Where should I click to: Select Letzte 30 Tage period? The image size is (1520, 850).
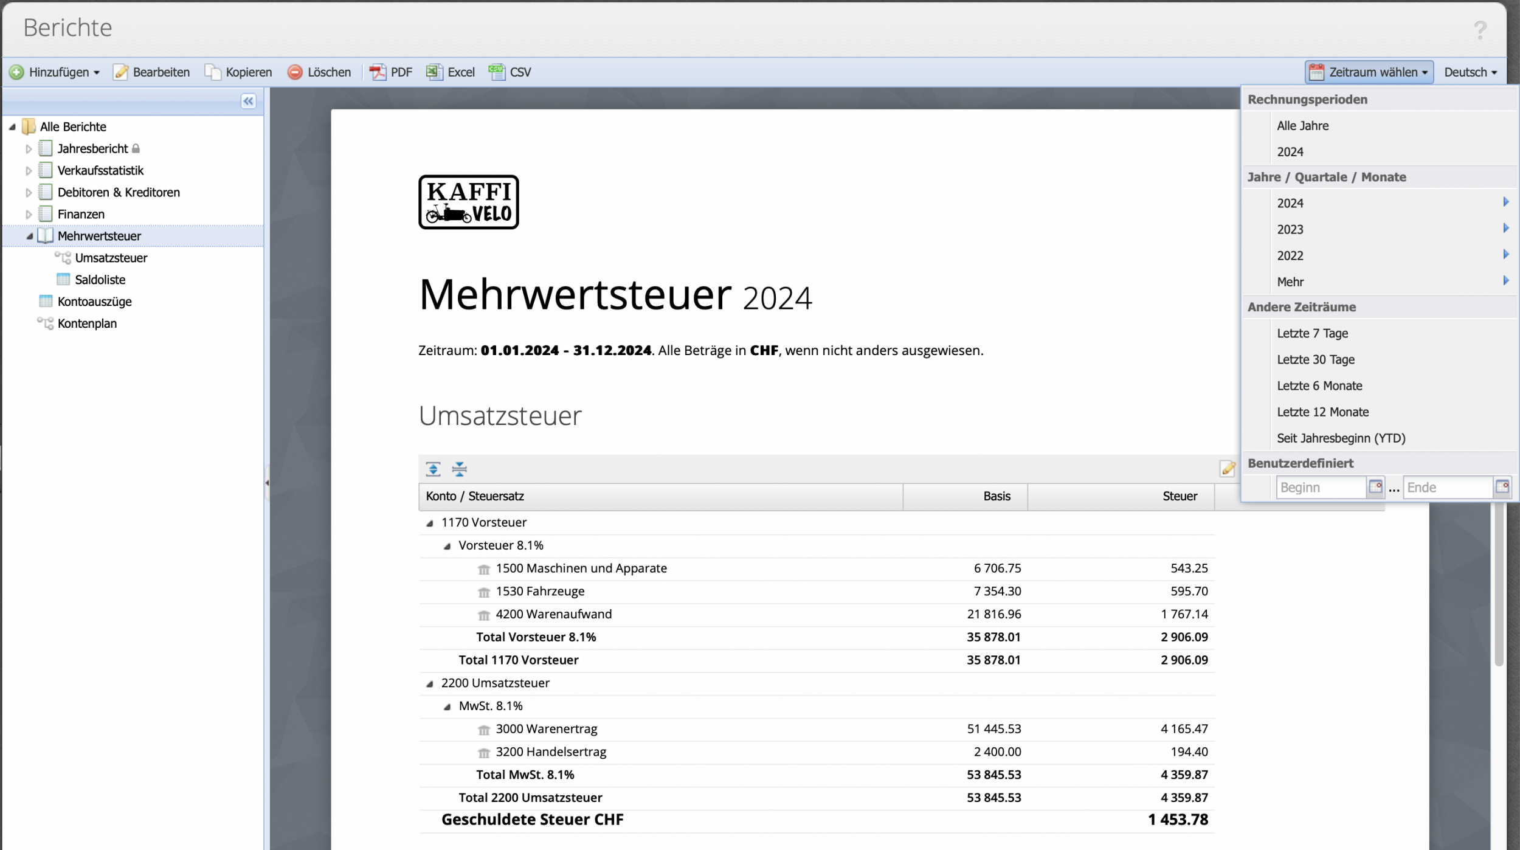tap(1316, 359)
